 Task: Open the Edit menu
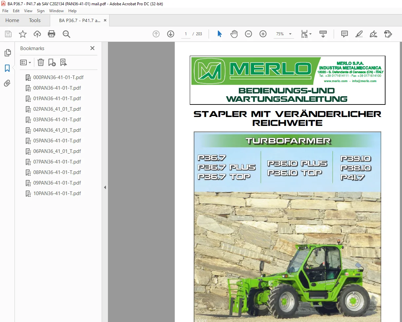pyautogui.click(x=16, y=11)
